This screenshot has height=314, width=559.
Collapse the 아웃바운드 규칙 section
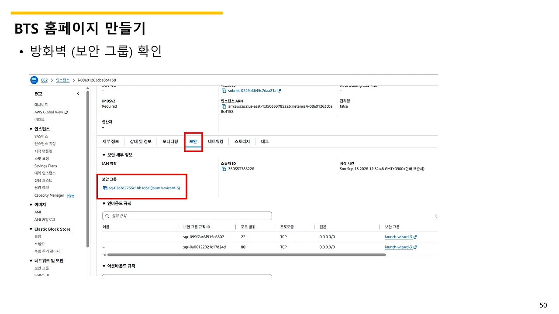click(104, 266)
